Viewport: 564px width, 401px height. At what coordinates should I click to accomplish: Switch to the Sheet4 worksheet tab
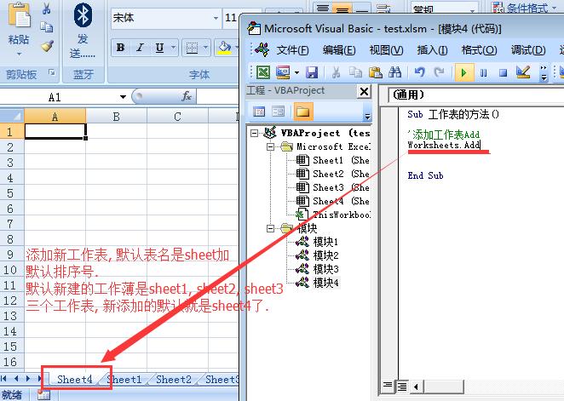(75, 380)
